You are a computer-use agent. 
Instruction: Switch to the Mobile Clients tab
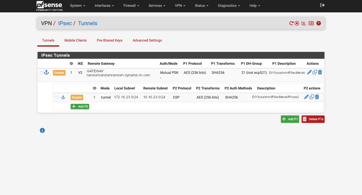[x=75, y=40]
